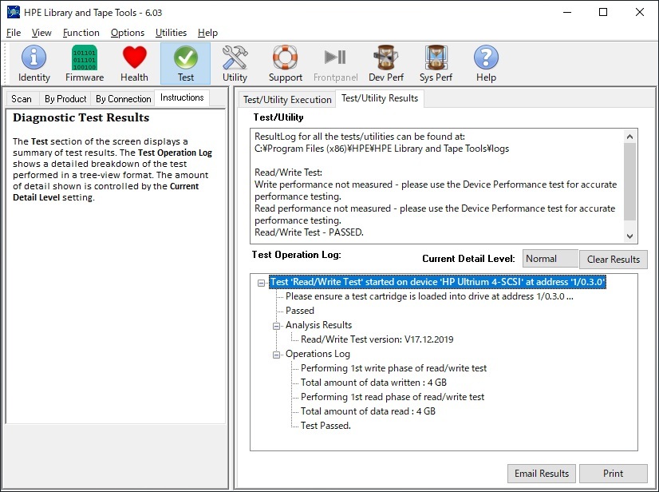This screenshot has height=492, width=659.
Task: Collapse the Operations Log node
Action: coord(277,355)
